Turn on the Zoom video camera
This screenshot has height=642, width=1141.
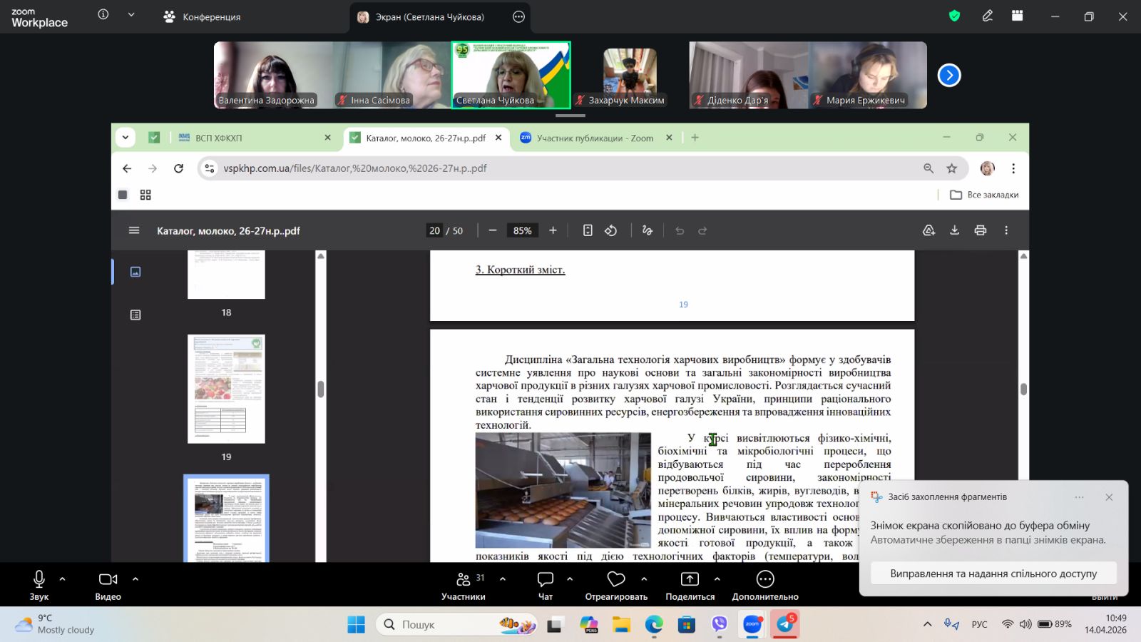point(108,585)
